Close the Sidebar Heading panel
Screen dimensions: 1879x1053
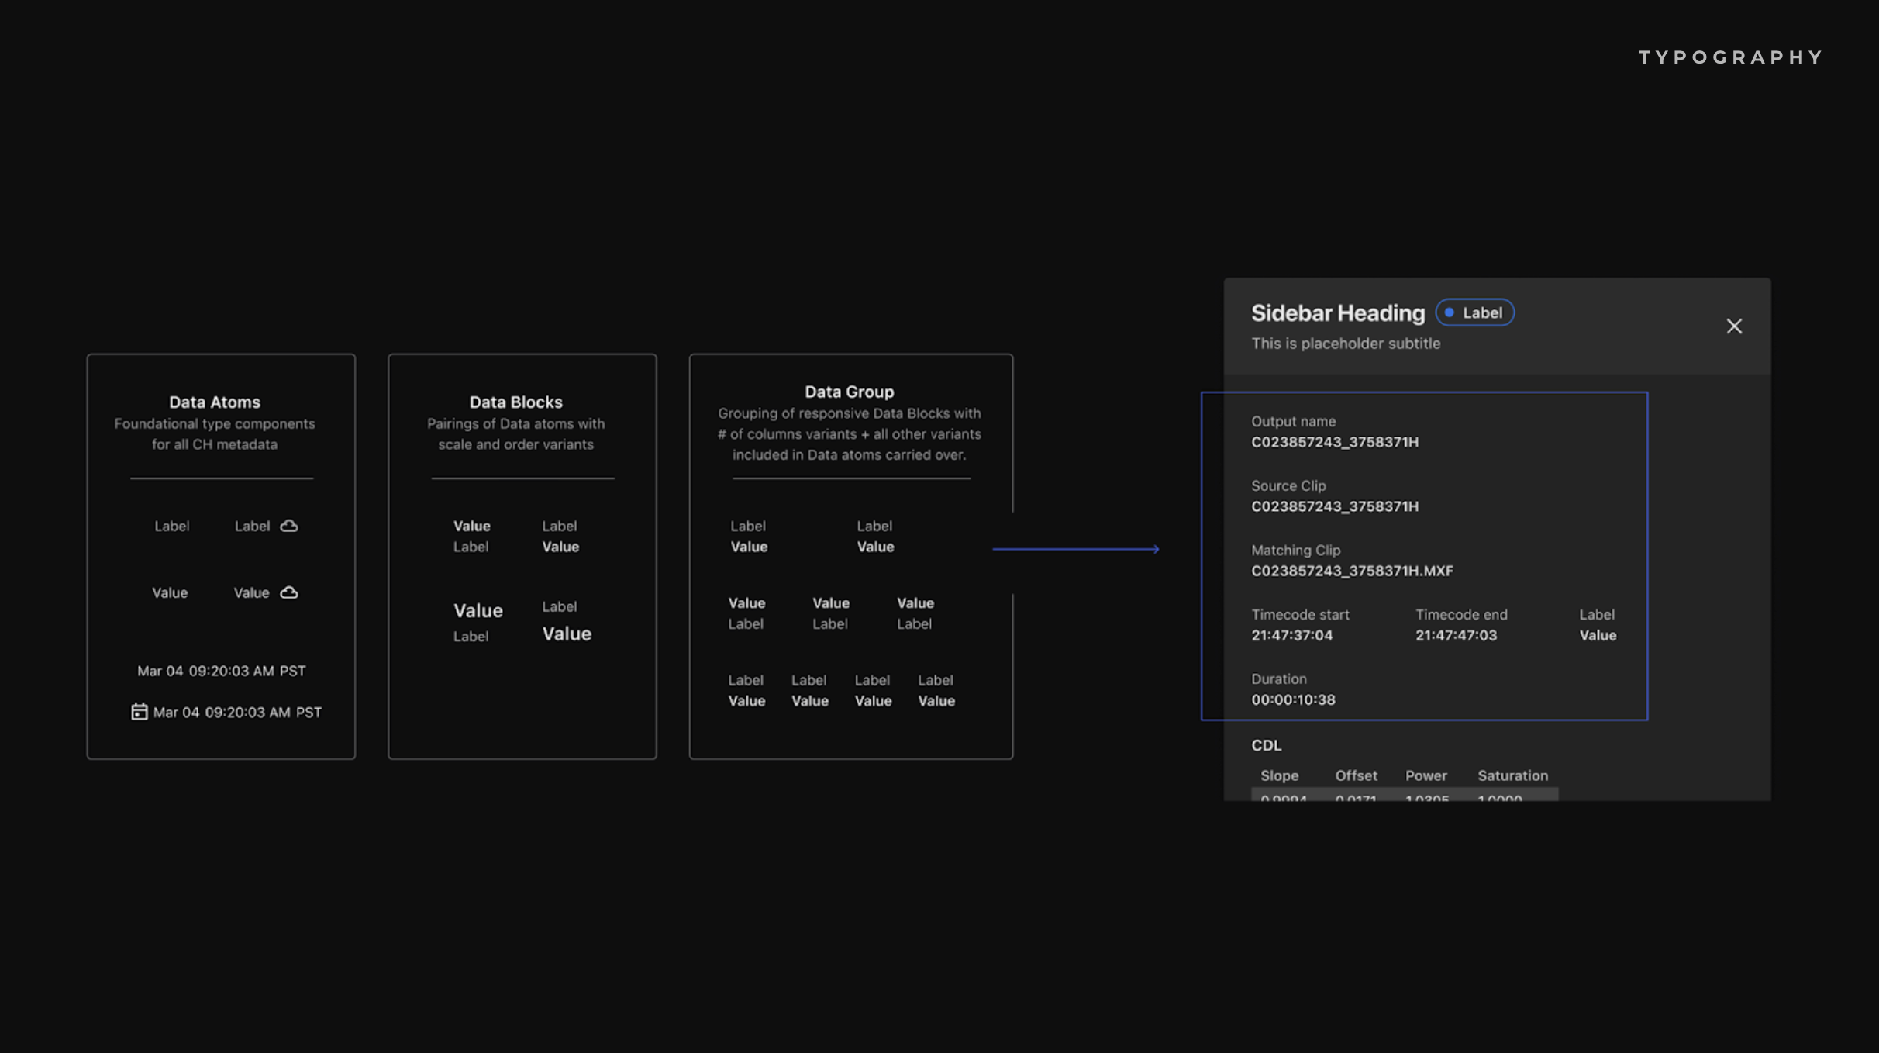(1734, 326)
